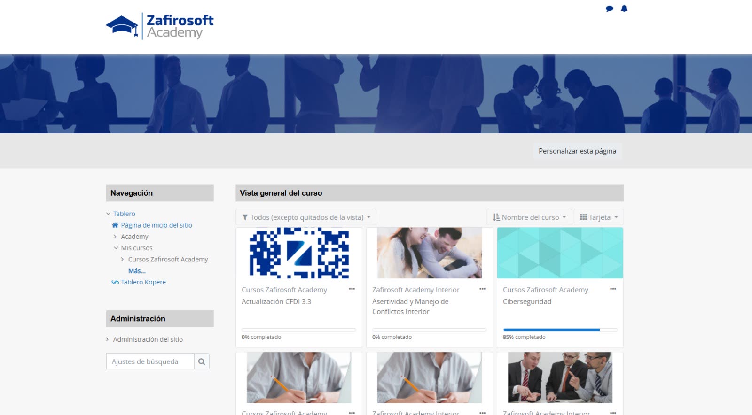Click the Vista general del curso heading

(x=281, y=193)
